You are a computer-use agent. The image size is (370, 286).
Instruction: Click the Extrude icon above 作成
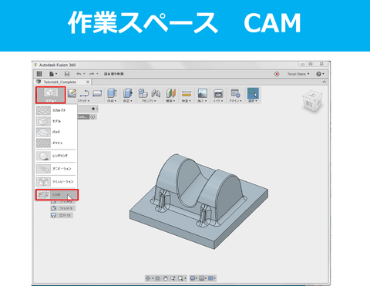point(112,93)
